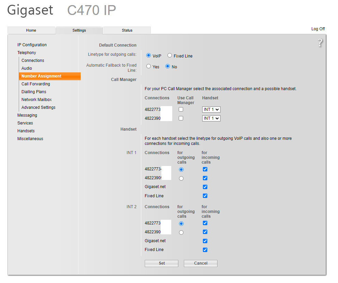
Task: Select Fixed Line for outgoing calls
Action: click(170, 56)
